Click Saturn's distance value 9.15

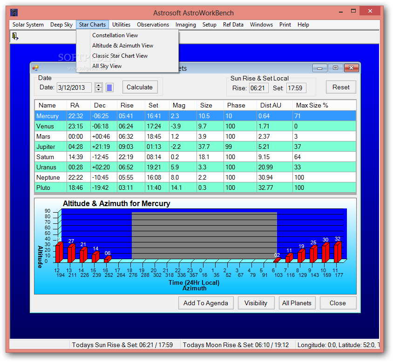275,157
